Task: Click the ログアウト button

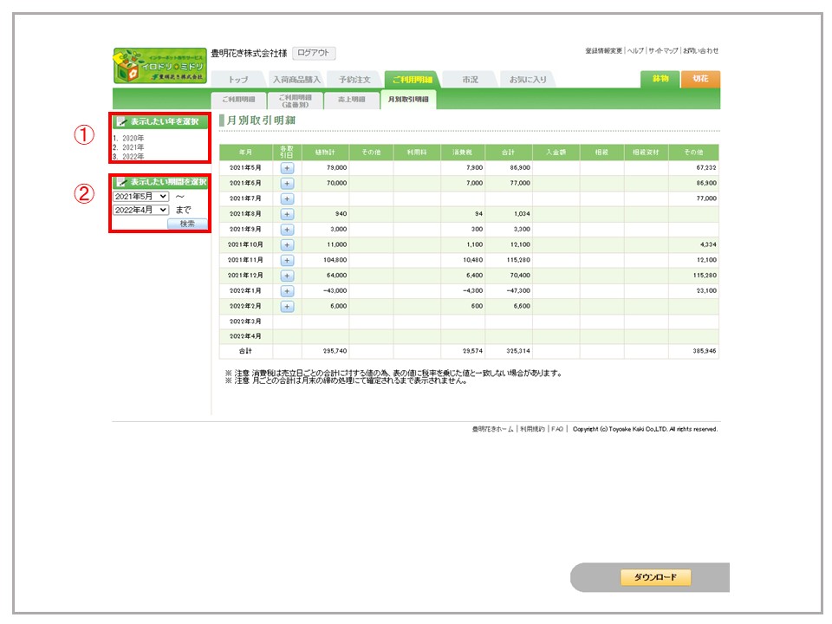Action: point(314,53)
